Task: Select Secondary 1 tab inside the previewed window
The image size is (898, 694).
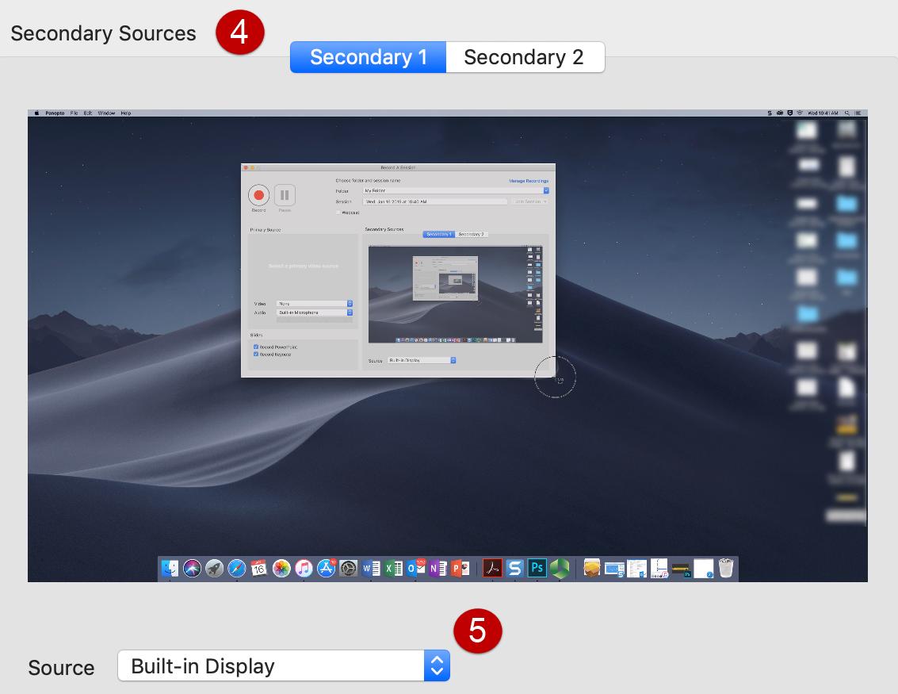Action: tap(438, 235)
